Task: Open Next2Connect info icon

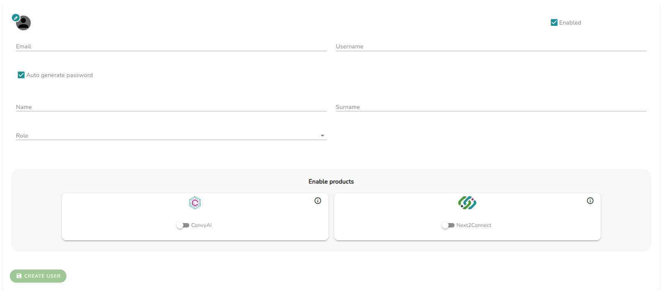Action: click(x=590, y=201)
